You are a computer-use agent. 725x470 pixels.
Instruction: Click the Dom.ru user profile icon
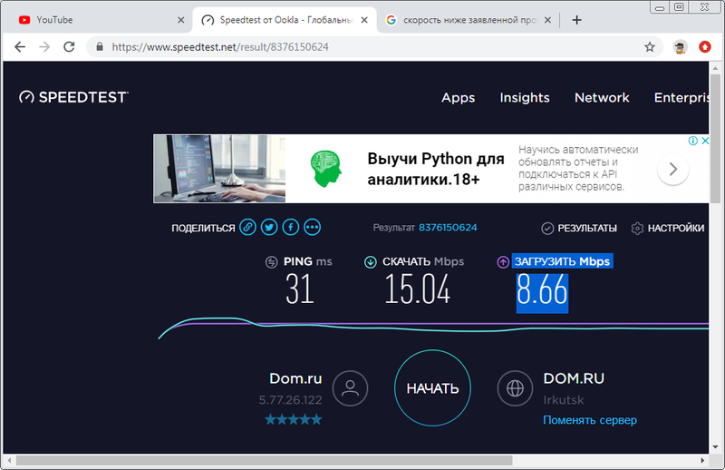pos(350,388)
